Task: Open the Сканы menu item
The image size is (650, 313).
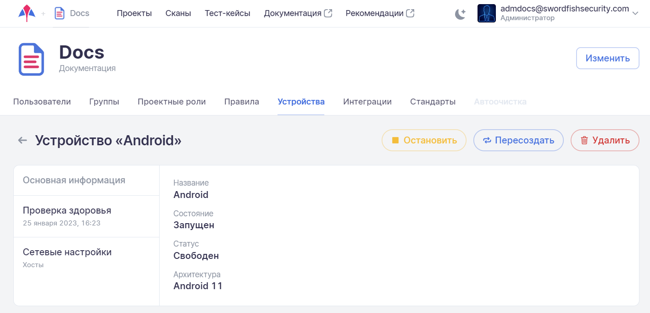Action: (x=178, y=13)
